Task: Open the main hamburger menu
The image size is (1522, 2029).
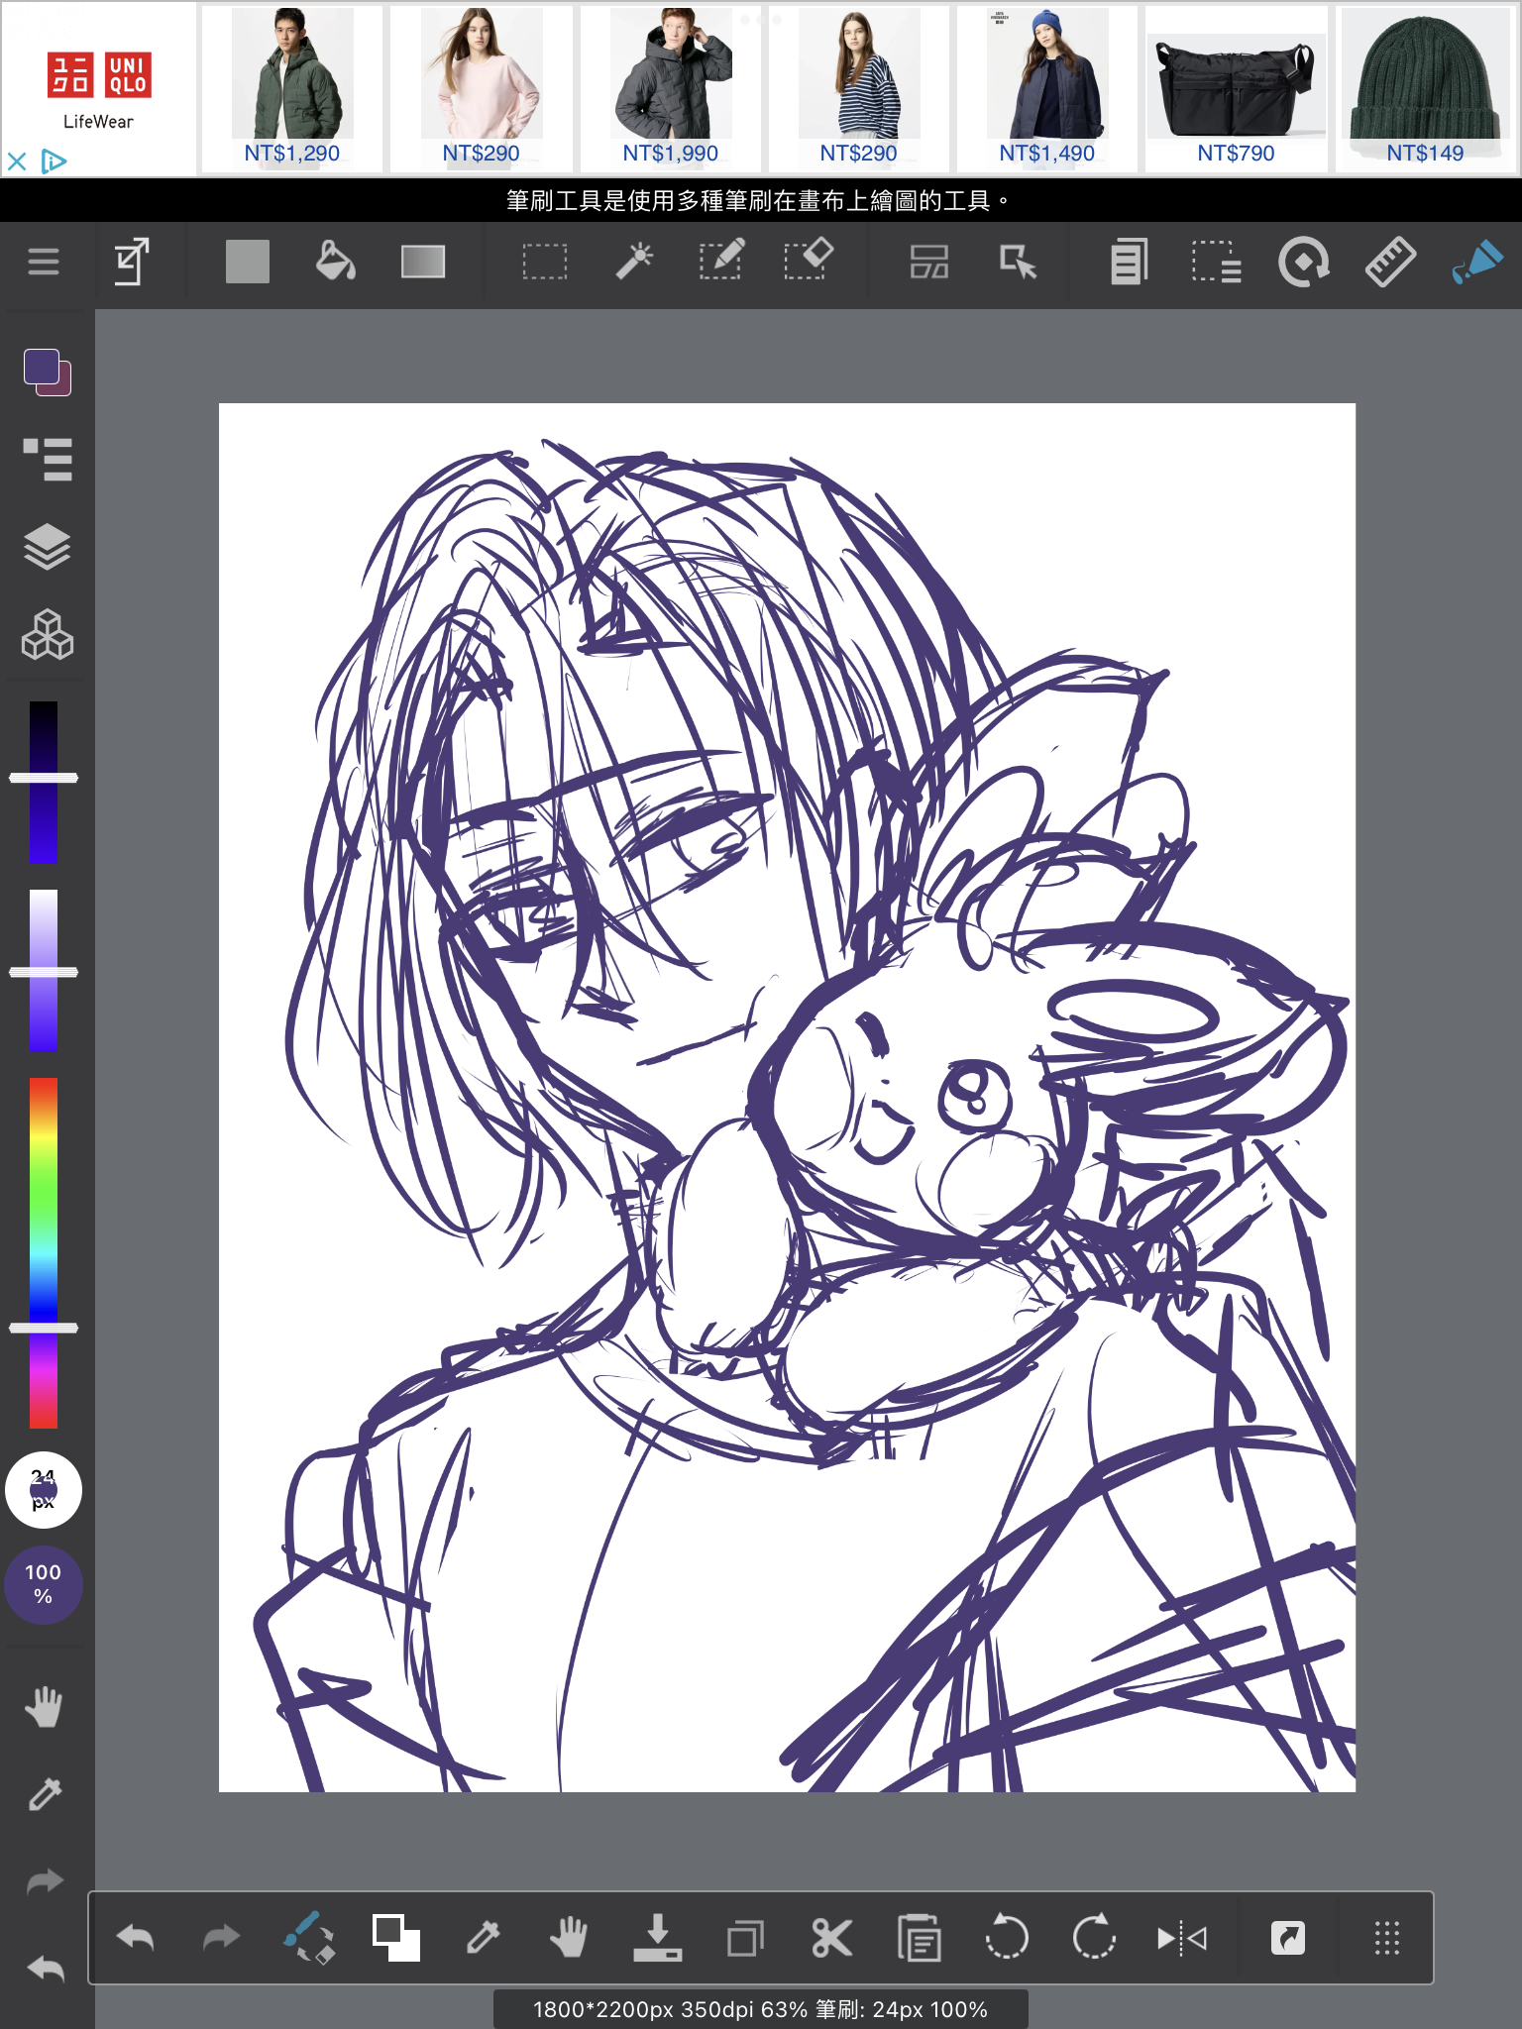Action: pyautogui.click(x=44, y=262)
